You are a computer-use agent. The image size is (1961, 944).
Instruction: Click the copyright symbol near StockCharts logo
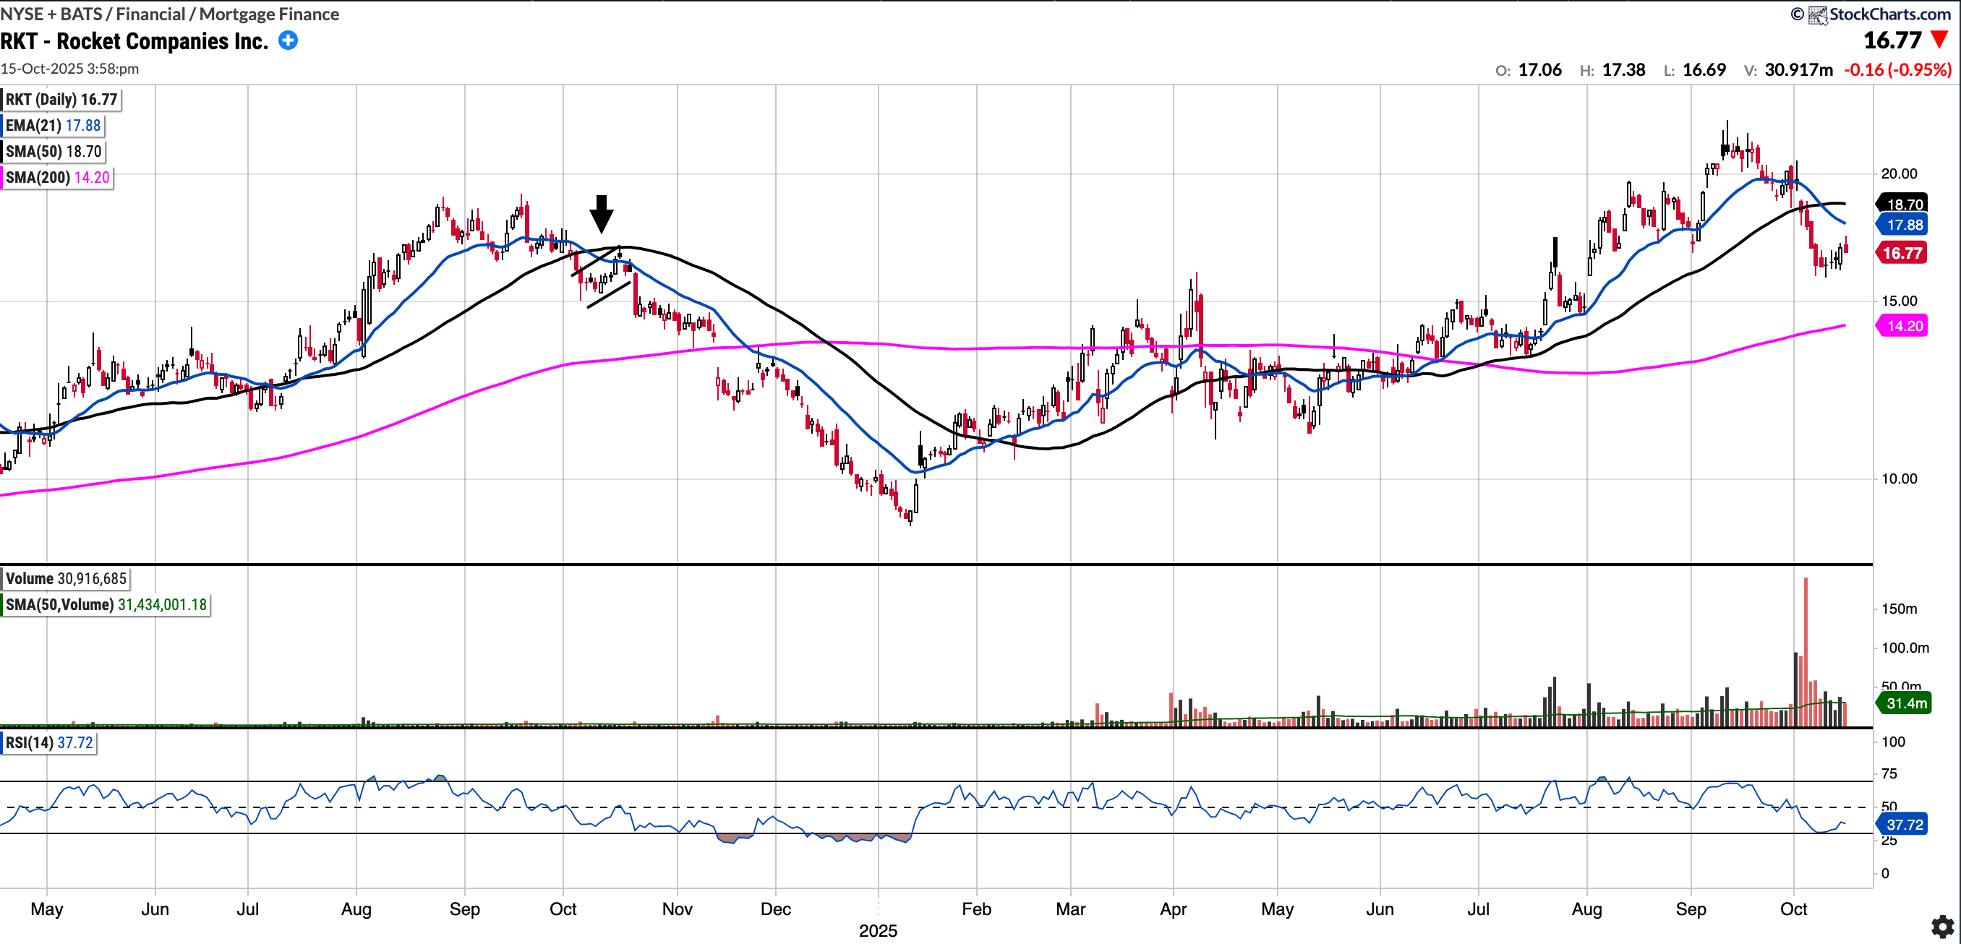[x=1797, y=14]
